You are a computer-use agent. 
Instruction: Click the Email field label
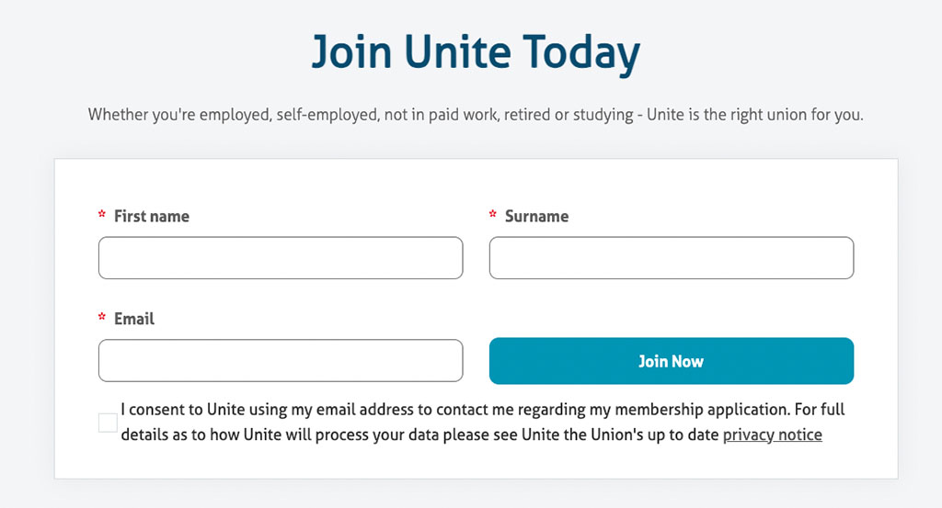[x=134, y=319]
